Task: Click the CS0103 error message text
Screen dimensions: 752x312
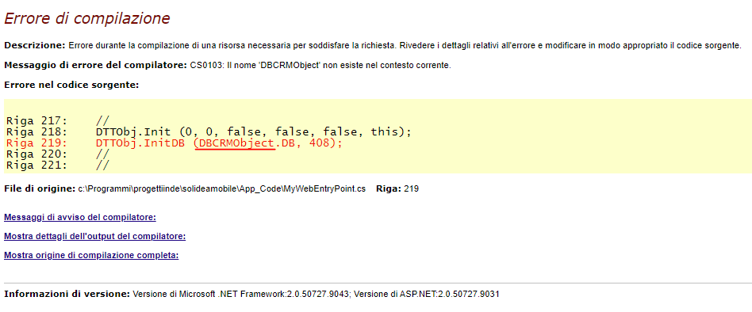Action: (x=320, y=66)
